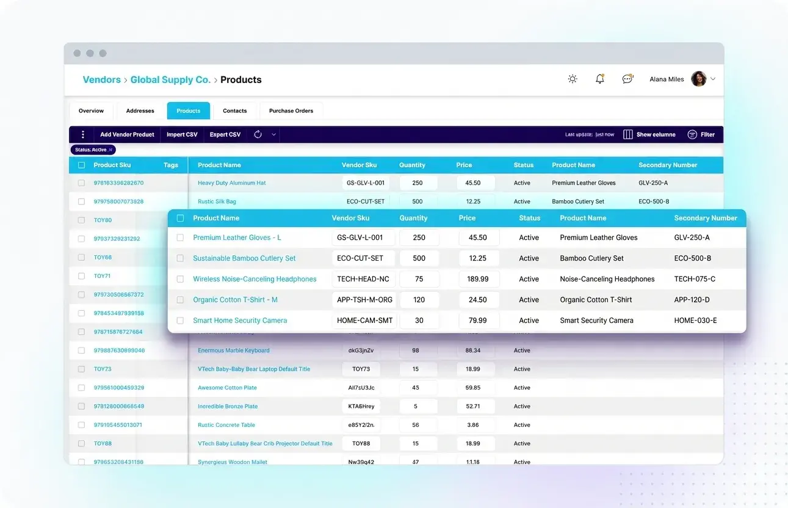The width and height of the screenshot is (788, 508).
Task: Open product link Rustic Concrete Table
Action: point(227,425)
